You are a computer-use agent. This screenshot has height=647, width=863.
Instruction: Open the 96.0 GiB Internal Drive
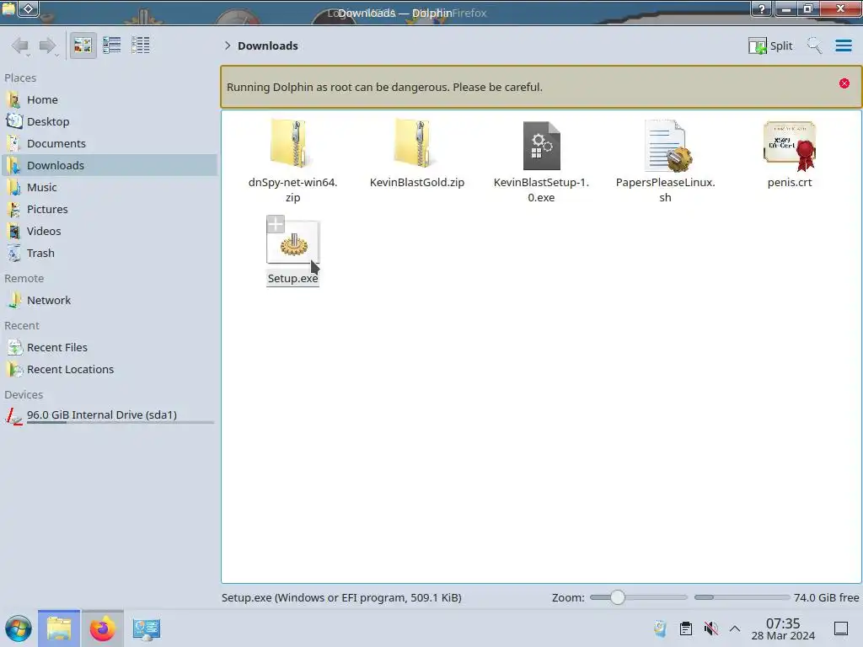(x=109, y=416)
